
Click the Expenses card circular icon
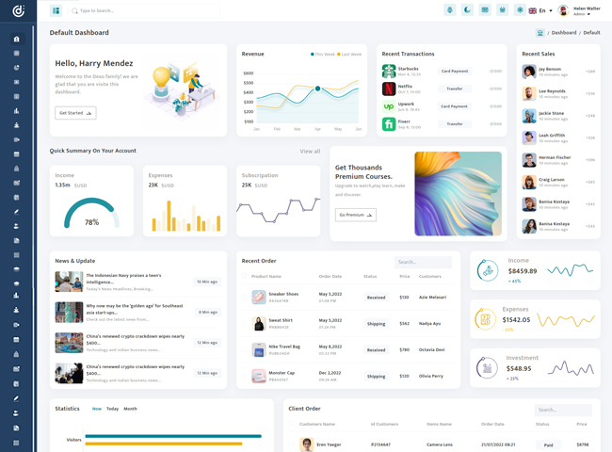click(x=486, y=318)
